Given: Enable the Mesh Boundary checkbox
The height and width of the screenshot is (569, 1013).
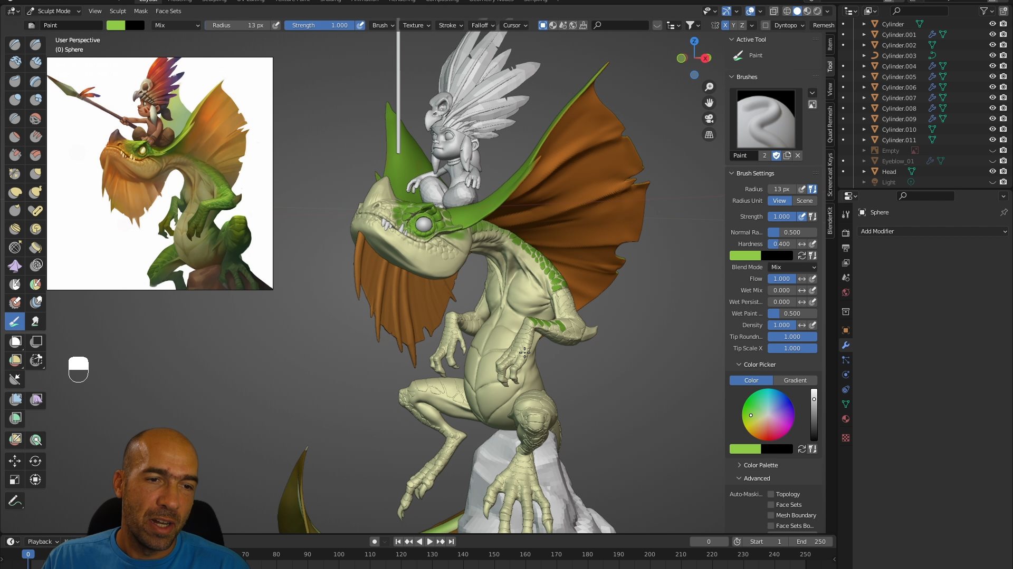Looking at the screenshot, I should (x=771, y=515).
